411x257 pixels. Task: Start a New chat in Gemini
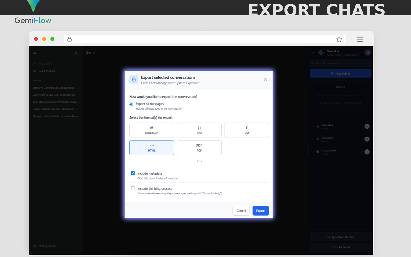[x=42, y=64]
